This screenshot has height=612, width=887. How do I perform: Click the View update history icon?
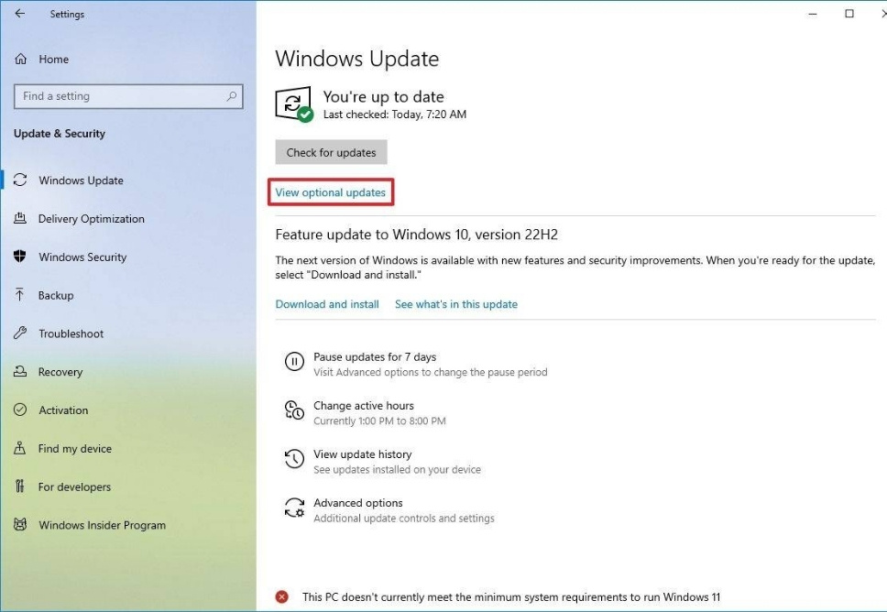point(294,460)
